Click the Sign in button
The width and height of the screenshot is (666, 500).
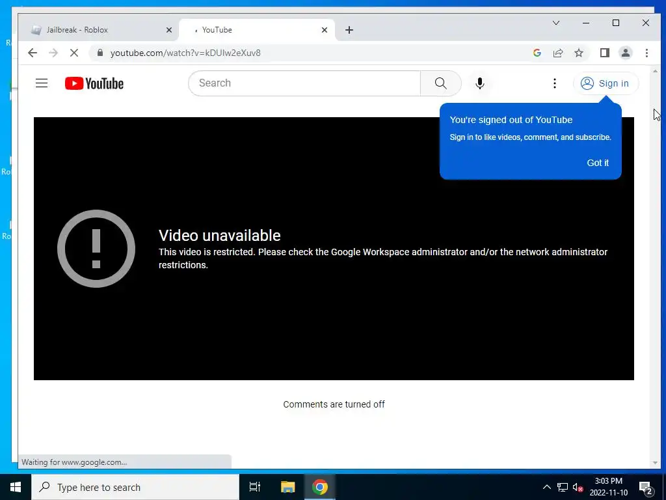606,83
